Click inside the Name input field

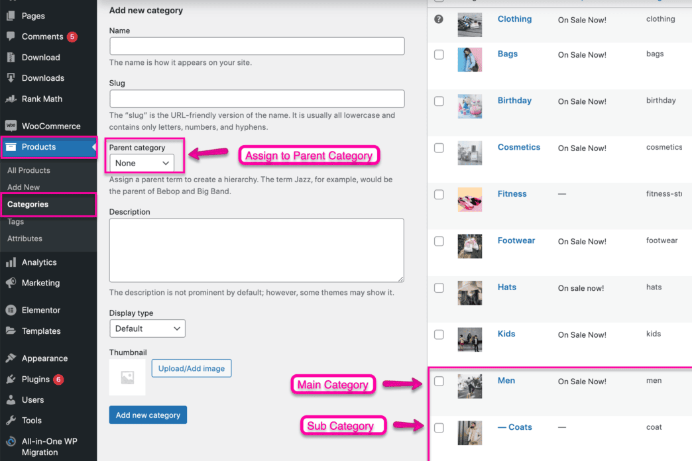(x=257, y=46)
